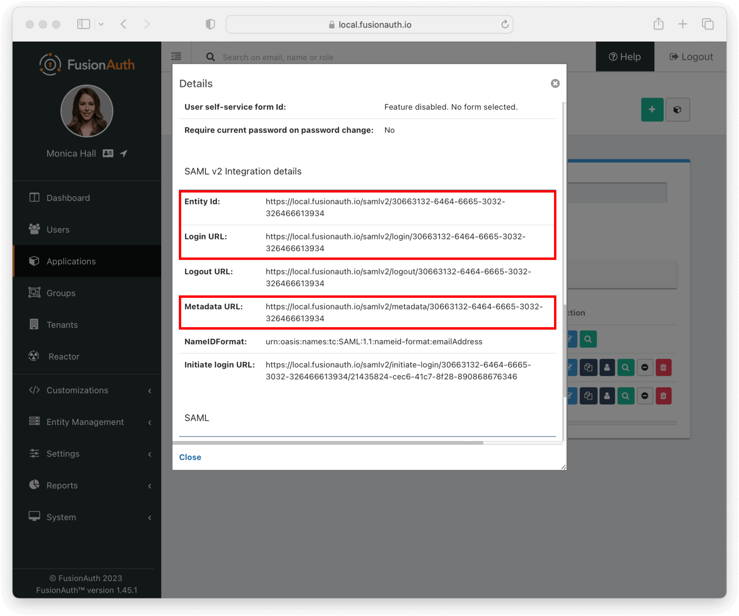Open the Dashboard icon in the sidebar
The image size is (739, 616).
pos(34,197)
